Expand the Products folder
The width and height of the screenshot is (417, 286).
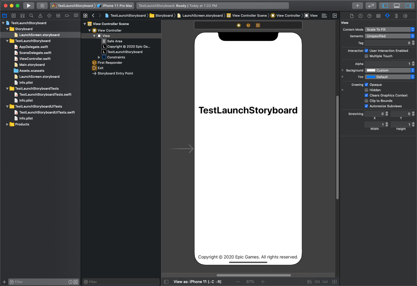pos(7,124)
